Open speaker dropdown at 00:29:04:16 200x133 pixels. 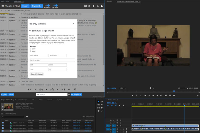click(19, 85)
